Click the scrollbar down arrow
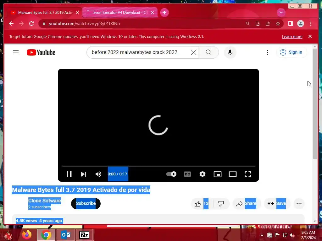Image resolution: width=322 pixels, height=241 pixels. point(315,221)
